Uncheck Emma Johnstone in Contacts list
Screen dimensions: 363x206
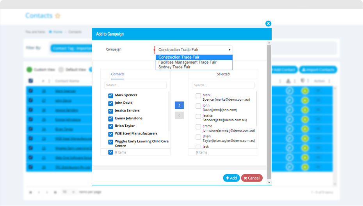pos(111,119)
